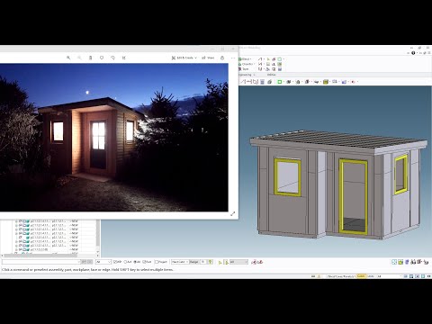Click the first green arrow icon in bottom bar

click(220, 262)
